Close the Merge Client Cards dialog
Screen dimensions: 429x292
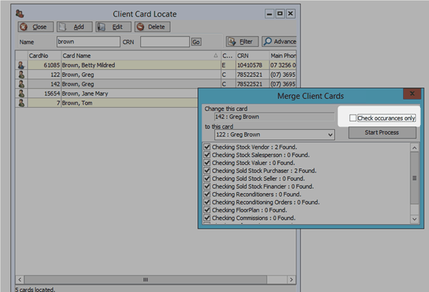coord(412,93)
